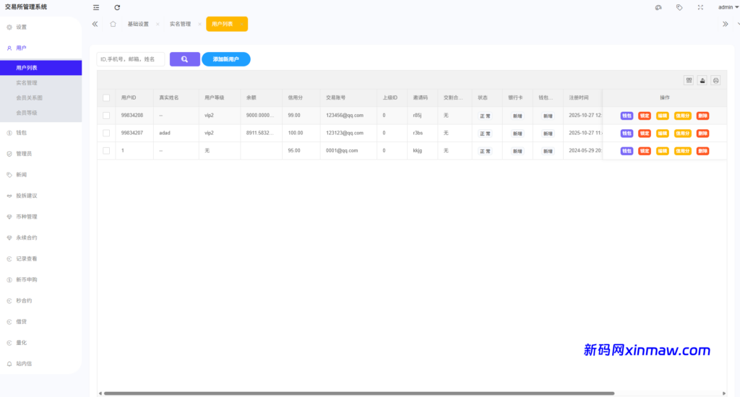The width and height of the screenshot is (740, 397).
Task: Select checkbox for user 99834208
Action: coord(106,115)
